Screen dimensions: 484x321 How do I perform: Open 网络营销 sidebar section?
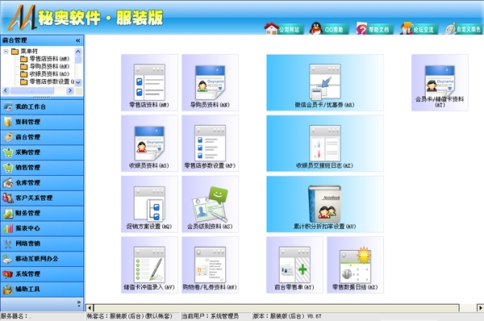(42, 244)
